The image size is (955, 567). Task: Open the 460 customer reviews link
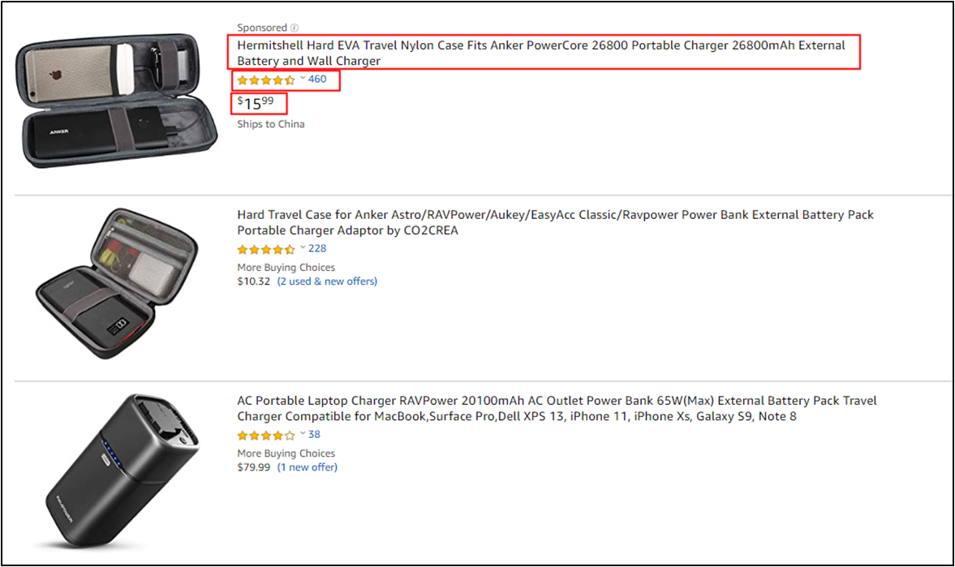pos(317,79)
